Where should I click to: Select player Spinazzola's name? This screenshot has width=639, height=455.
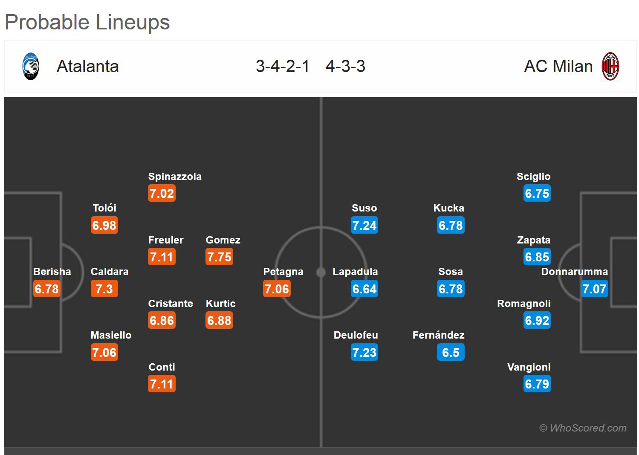click(x=175, y=177)
